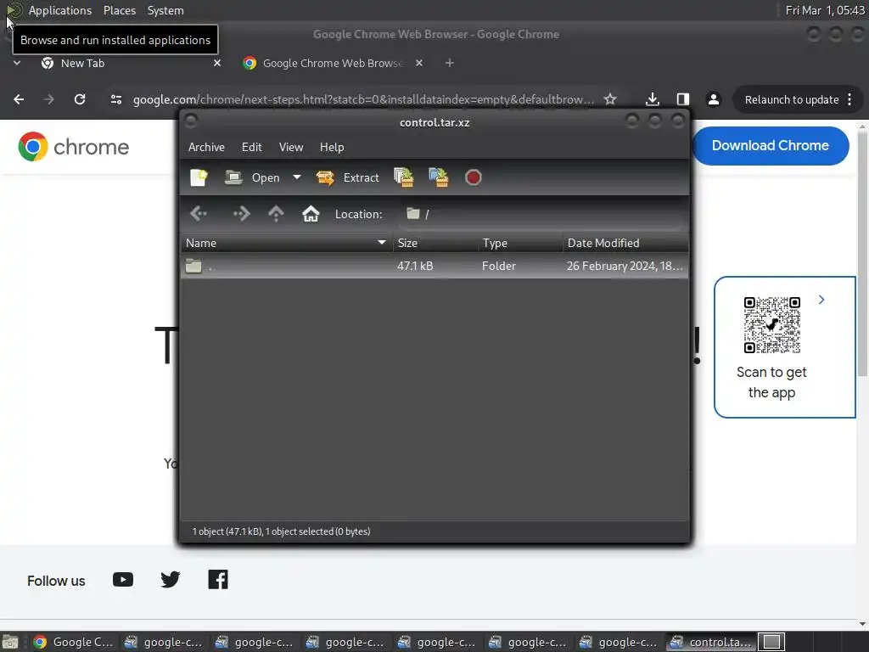
Task: Reload the Chrome page
Action: pos(80,99)
